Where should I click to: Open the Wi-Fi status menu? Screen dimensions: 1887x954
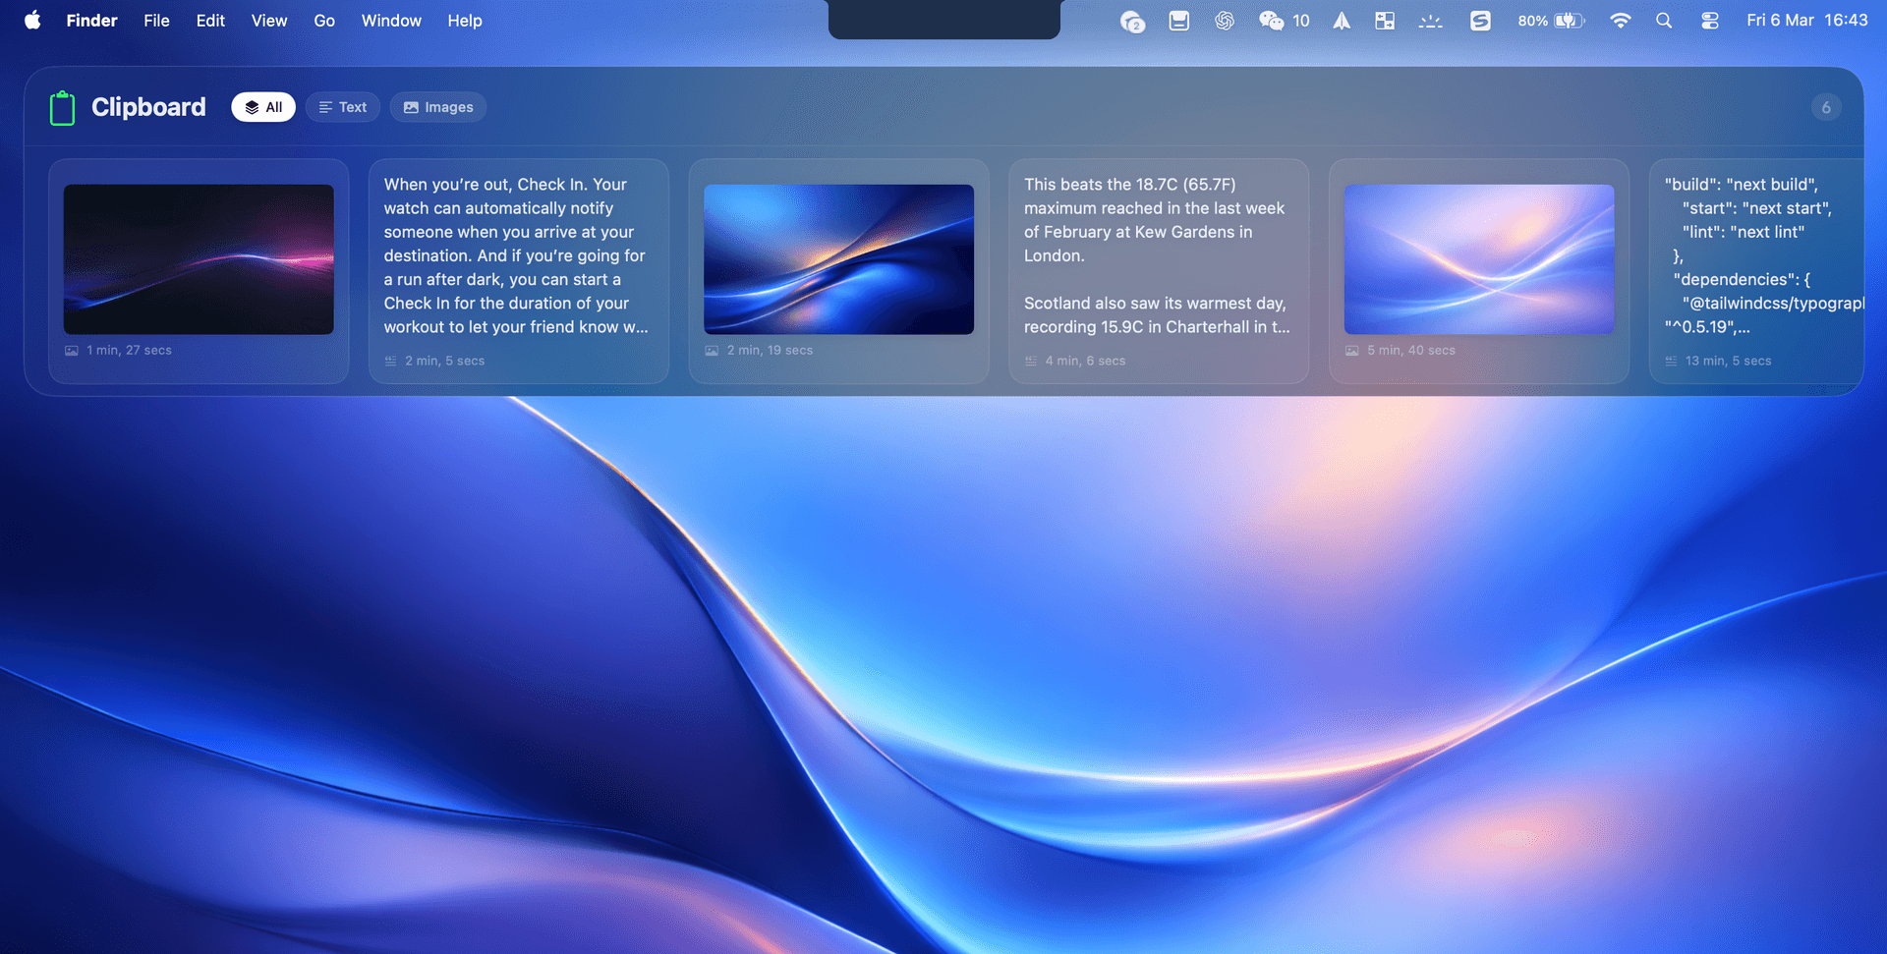1620,20
